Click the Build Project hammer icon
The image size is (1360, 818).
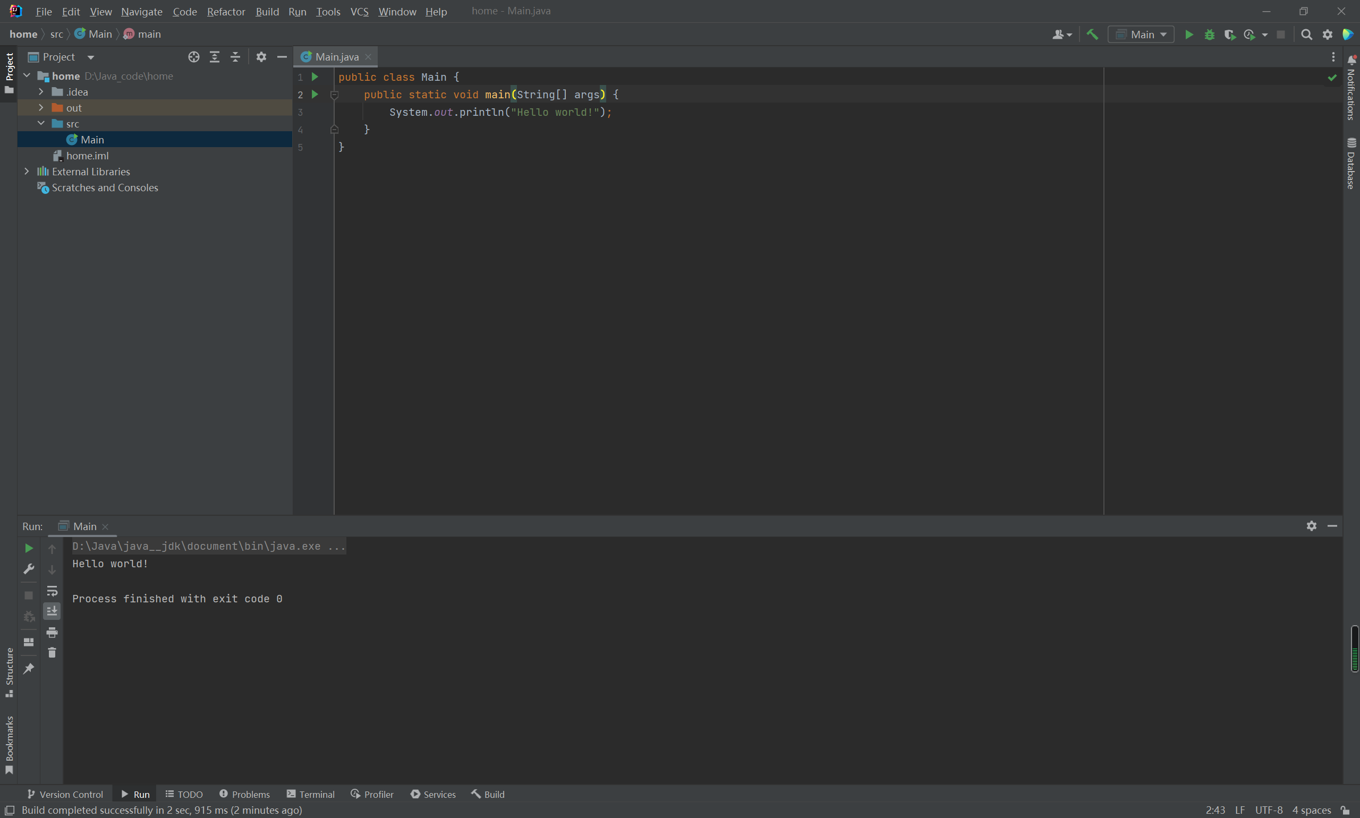tap(1092, 34)
